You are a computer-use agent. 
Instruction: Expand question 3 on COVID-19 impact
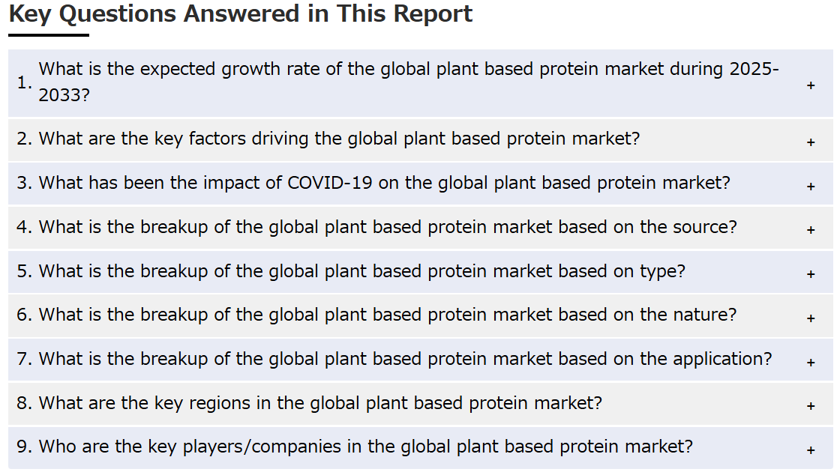[421, 184]
